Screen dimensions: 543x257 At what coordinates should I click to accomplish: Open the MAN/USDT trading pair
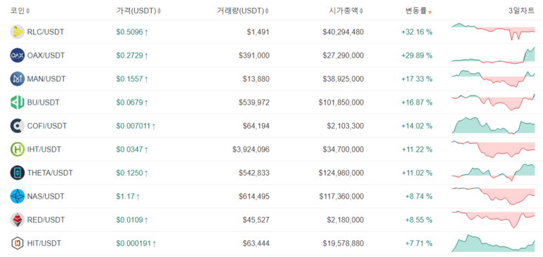tap(46, 79)
